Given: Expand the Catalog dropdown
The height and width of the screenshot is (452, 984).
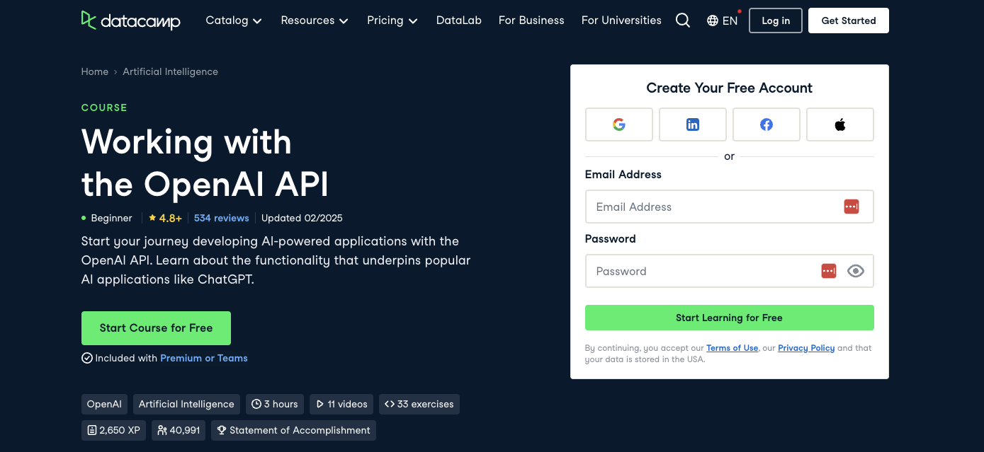Looking at the screenshot, I should [234, 21].
